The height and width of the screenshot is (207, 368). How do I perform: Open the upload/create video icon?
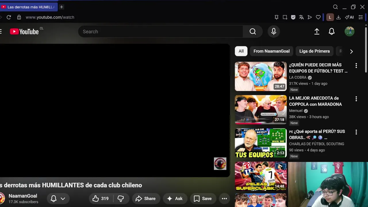pyautogui.click(x=317, y=32)
